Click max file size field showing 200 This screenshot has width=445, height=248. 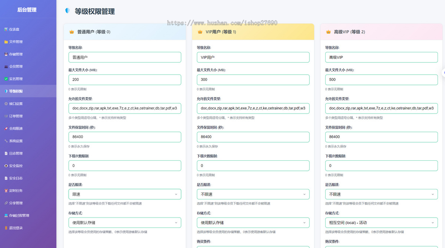pyautogui.click(x=125, y=80)
